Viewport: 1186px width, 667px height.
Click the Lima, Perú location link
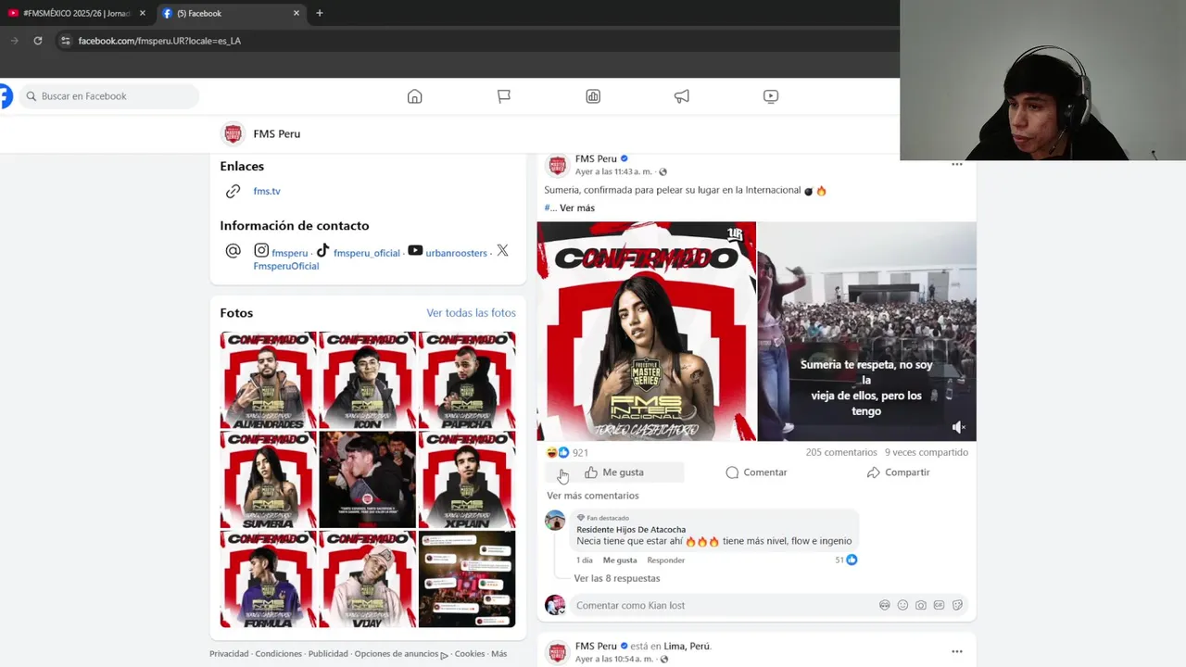[687, 646]
